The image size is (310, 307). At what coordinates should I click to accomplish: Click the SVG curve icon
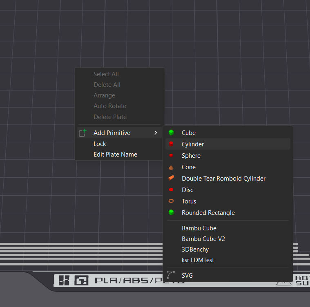171,276
